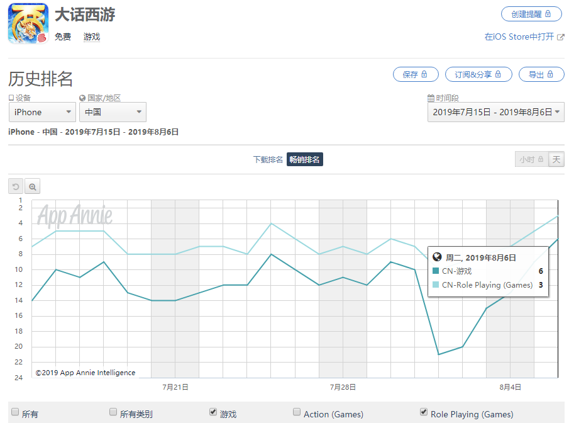Expand the date range picker

pyautogui.click(x=495, y=112)
